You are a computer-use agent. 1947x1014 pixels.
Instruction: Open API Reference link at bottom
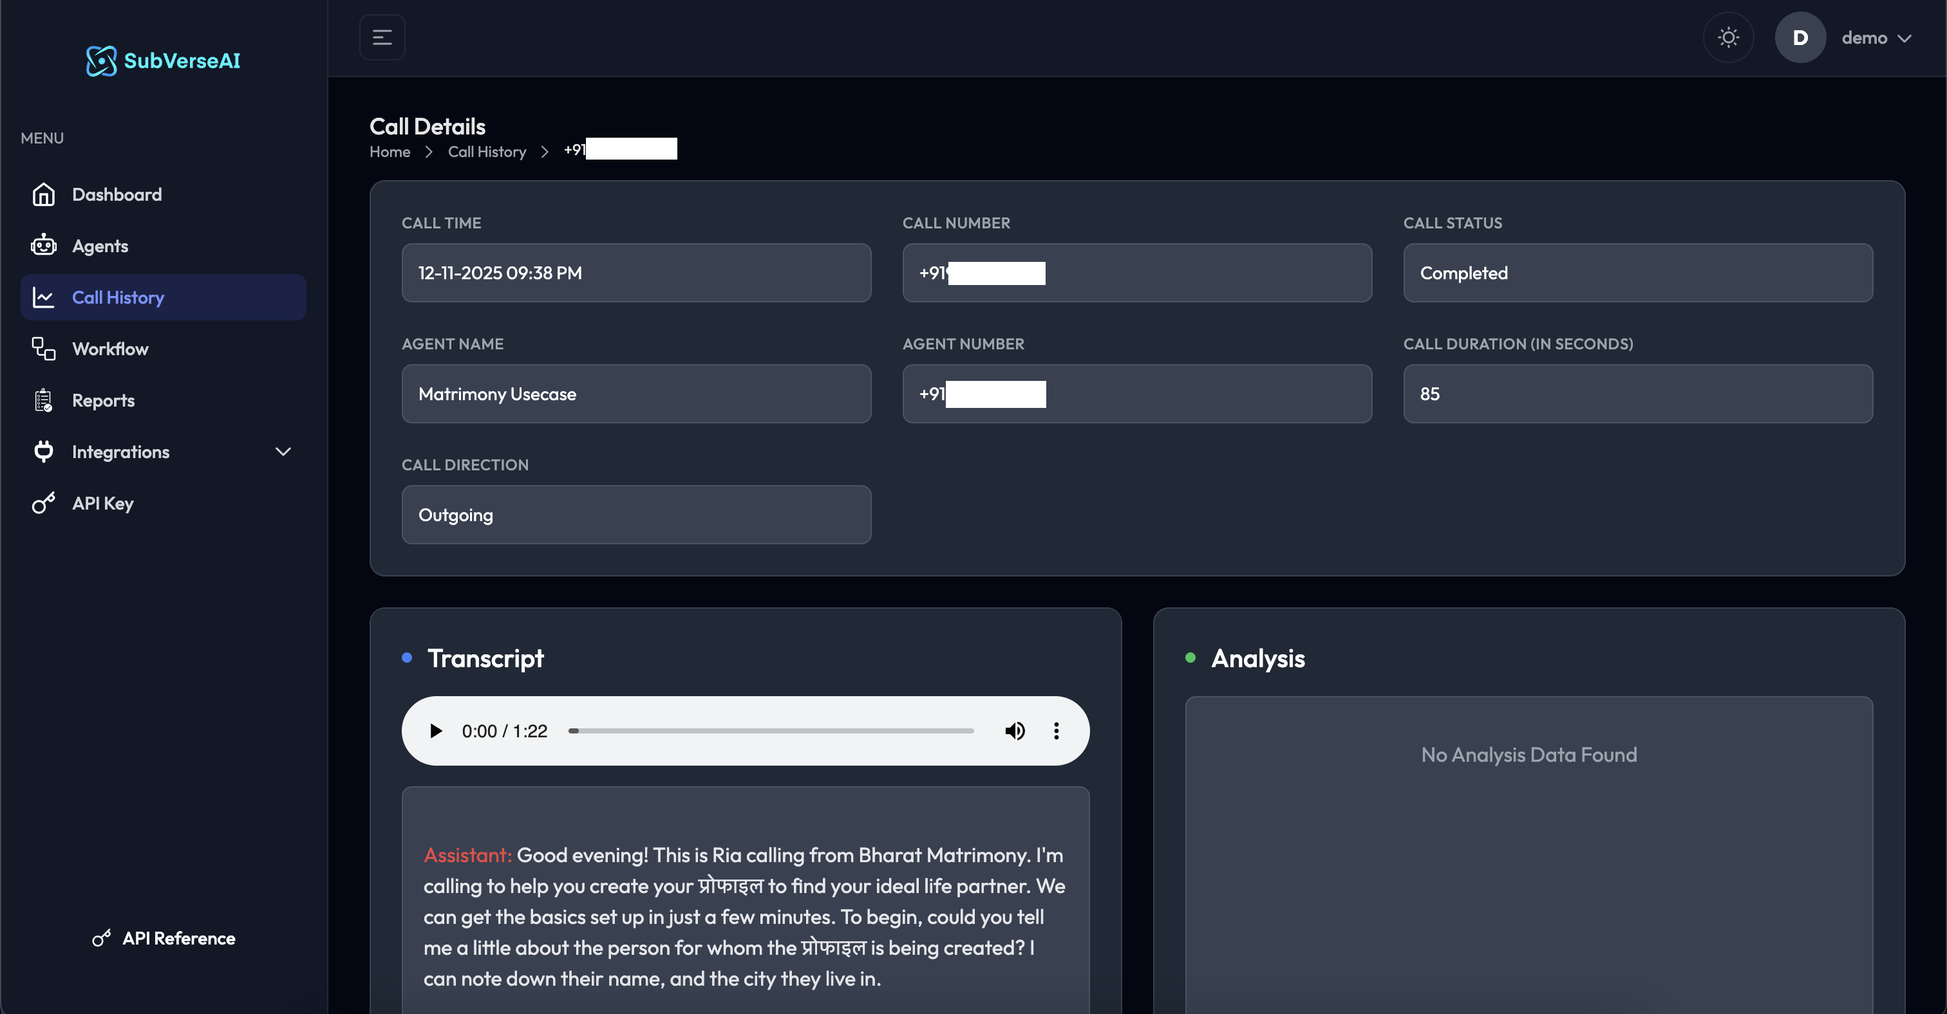[x=178, y=939]
